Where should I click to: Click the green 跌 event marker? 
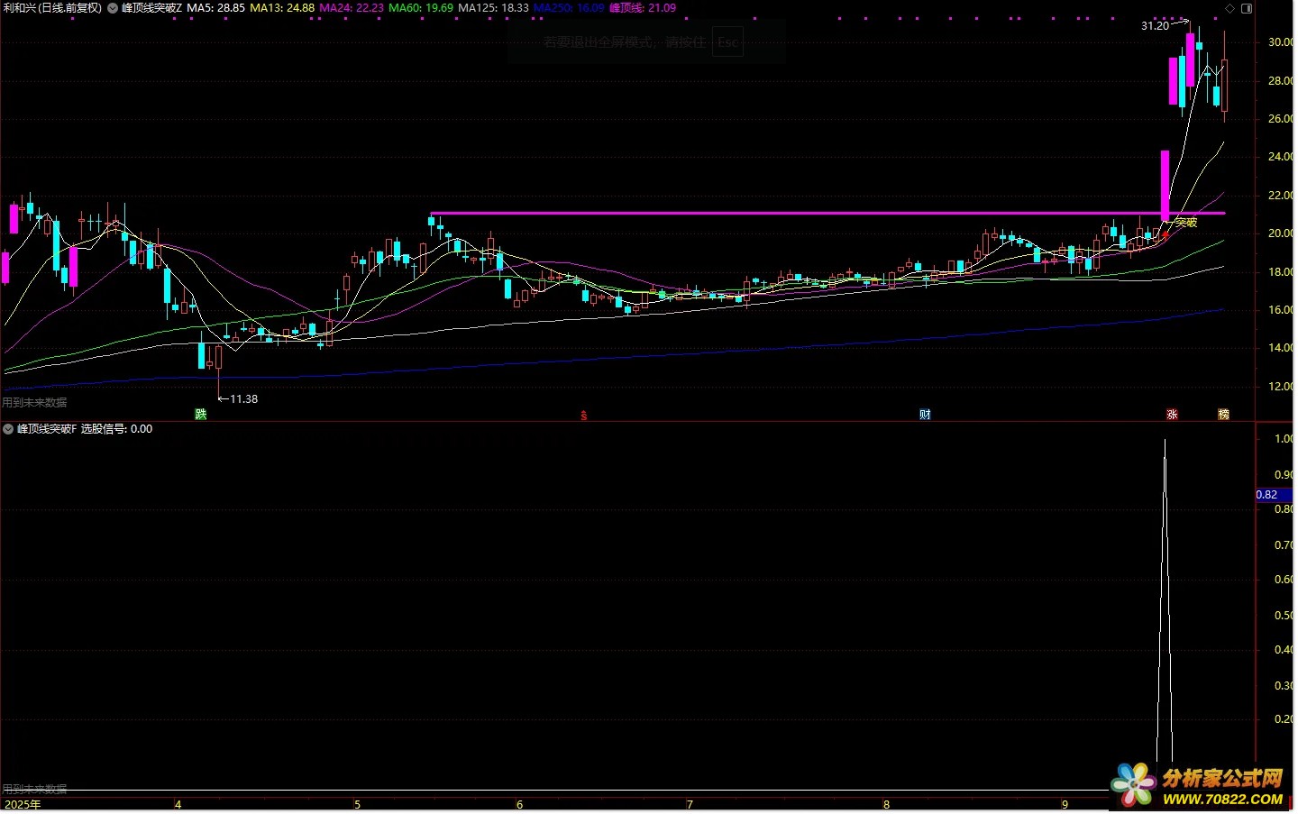click(x=201, y=415)
